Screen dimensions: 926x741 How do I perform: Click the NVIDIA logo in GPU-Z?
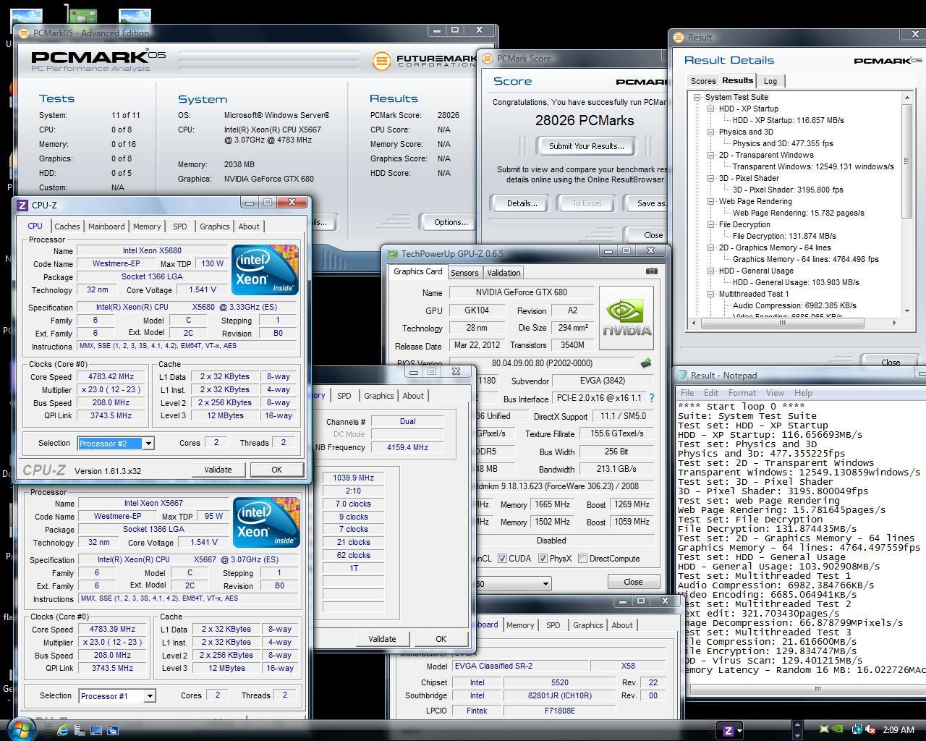pos(626,318)
